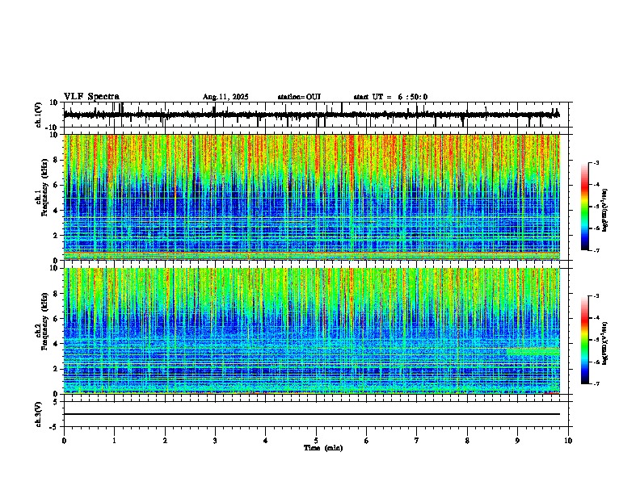Viewport: 640px width, 494px height.
Task: Click the date label "Aug.11, 2025"
Action: [x=225, y=97]
